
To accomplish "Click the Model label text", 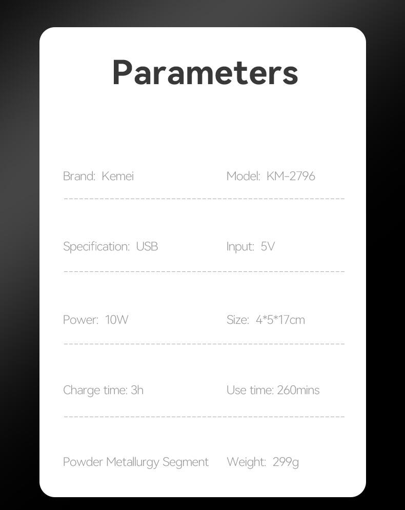I will tap(243, 176).
